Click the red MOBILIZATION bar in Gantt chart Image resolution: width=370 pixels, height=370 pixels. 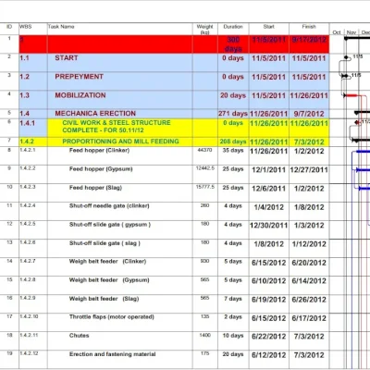click(351, 95)
